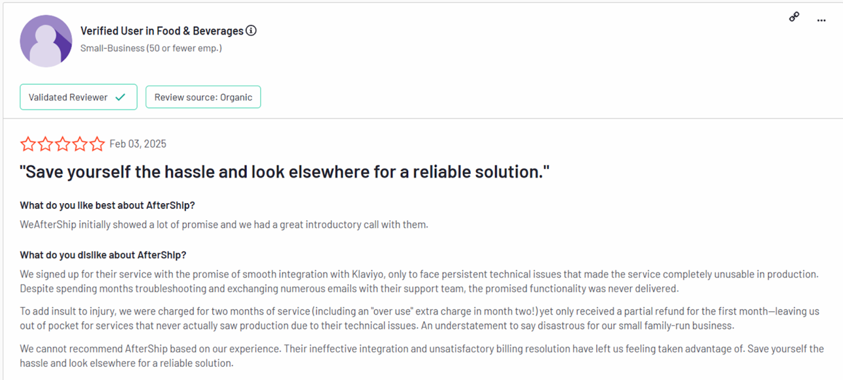Click the Verified User in Food & Beverages name
Viewport: 843px width, 380px height.
pos(163,30)
